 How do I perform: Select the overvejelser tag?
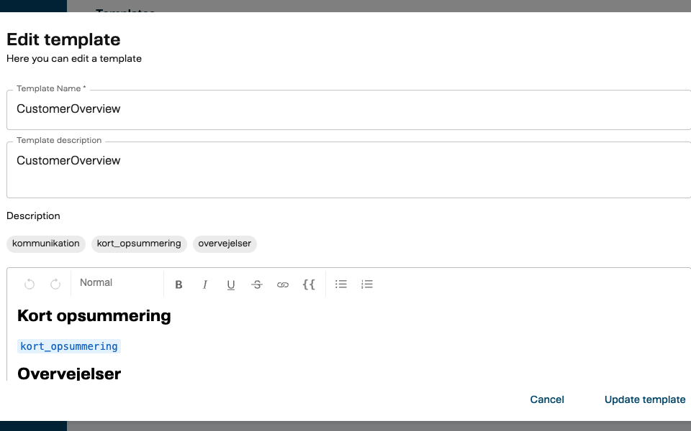pos(224,244)
